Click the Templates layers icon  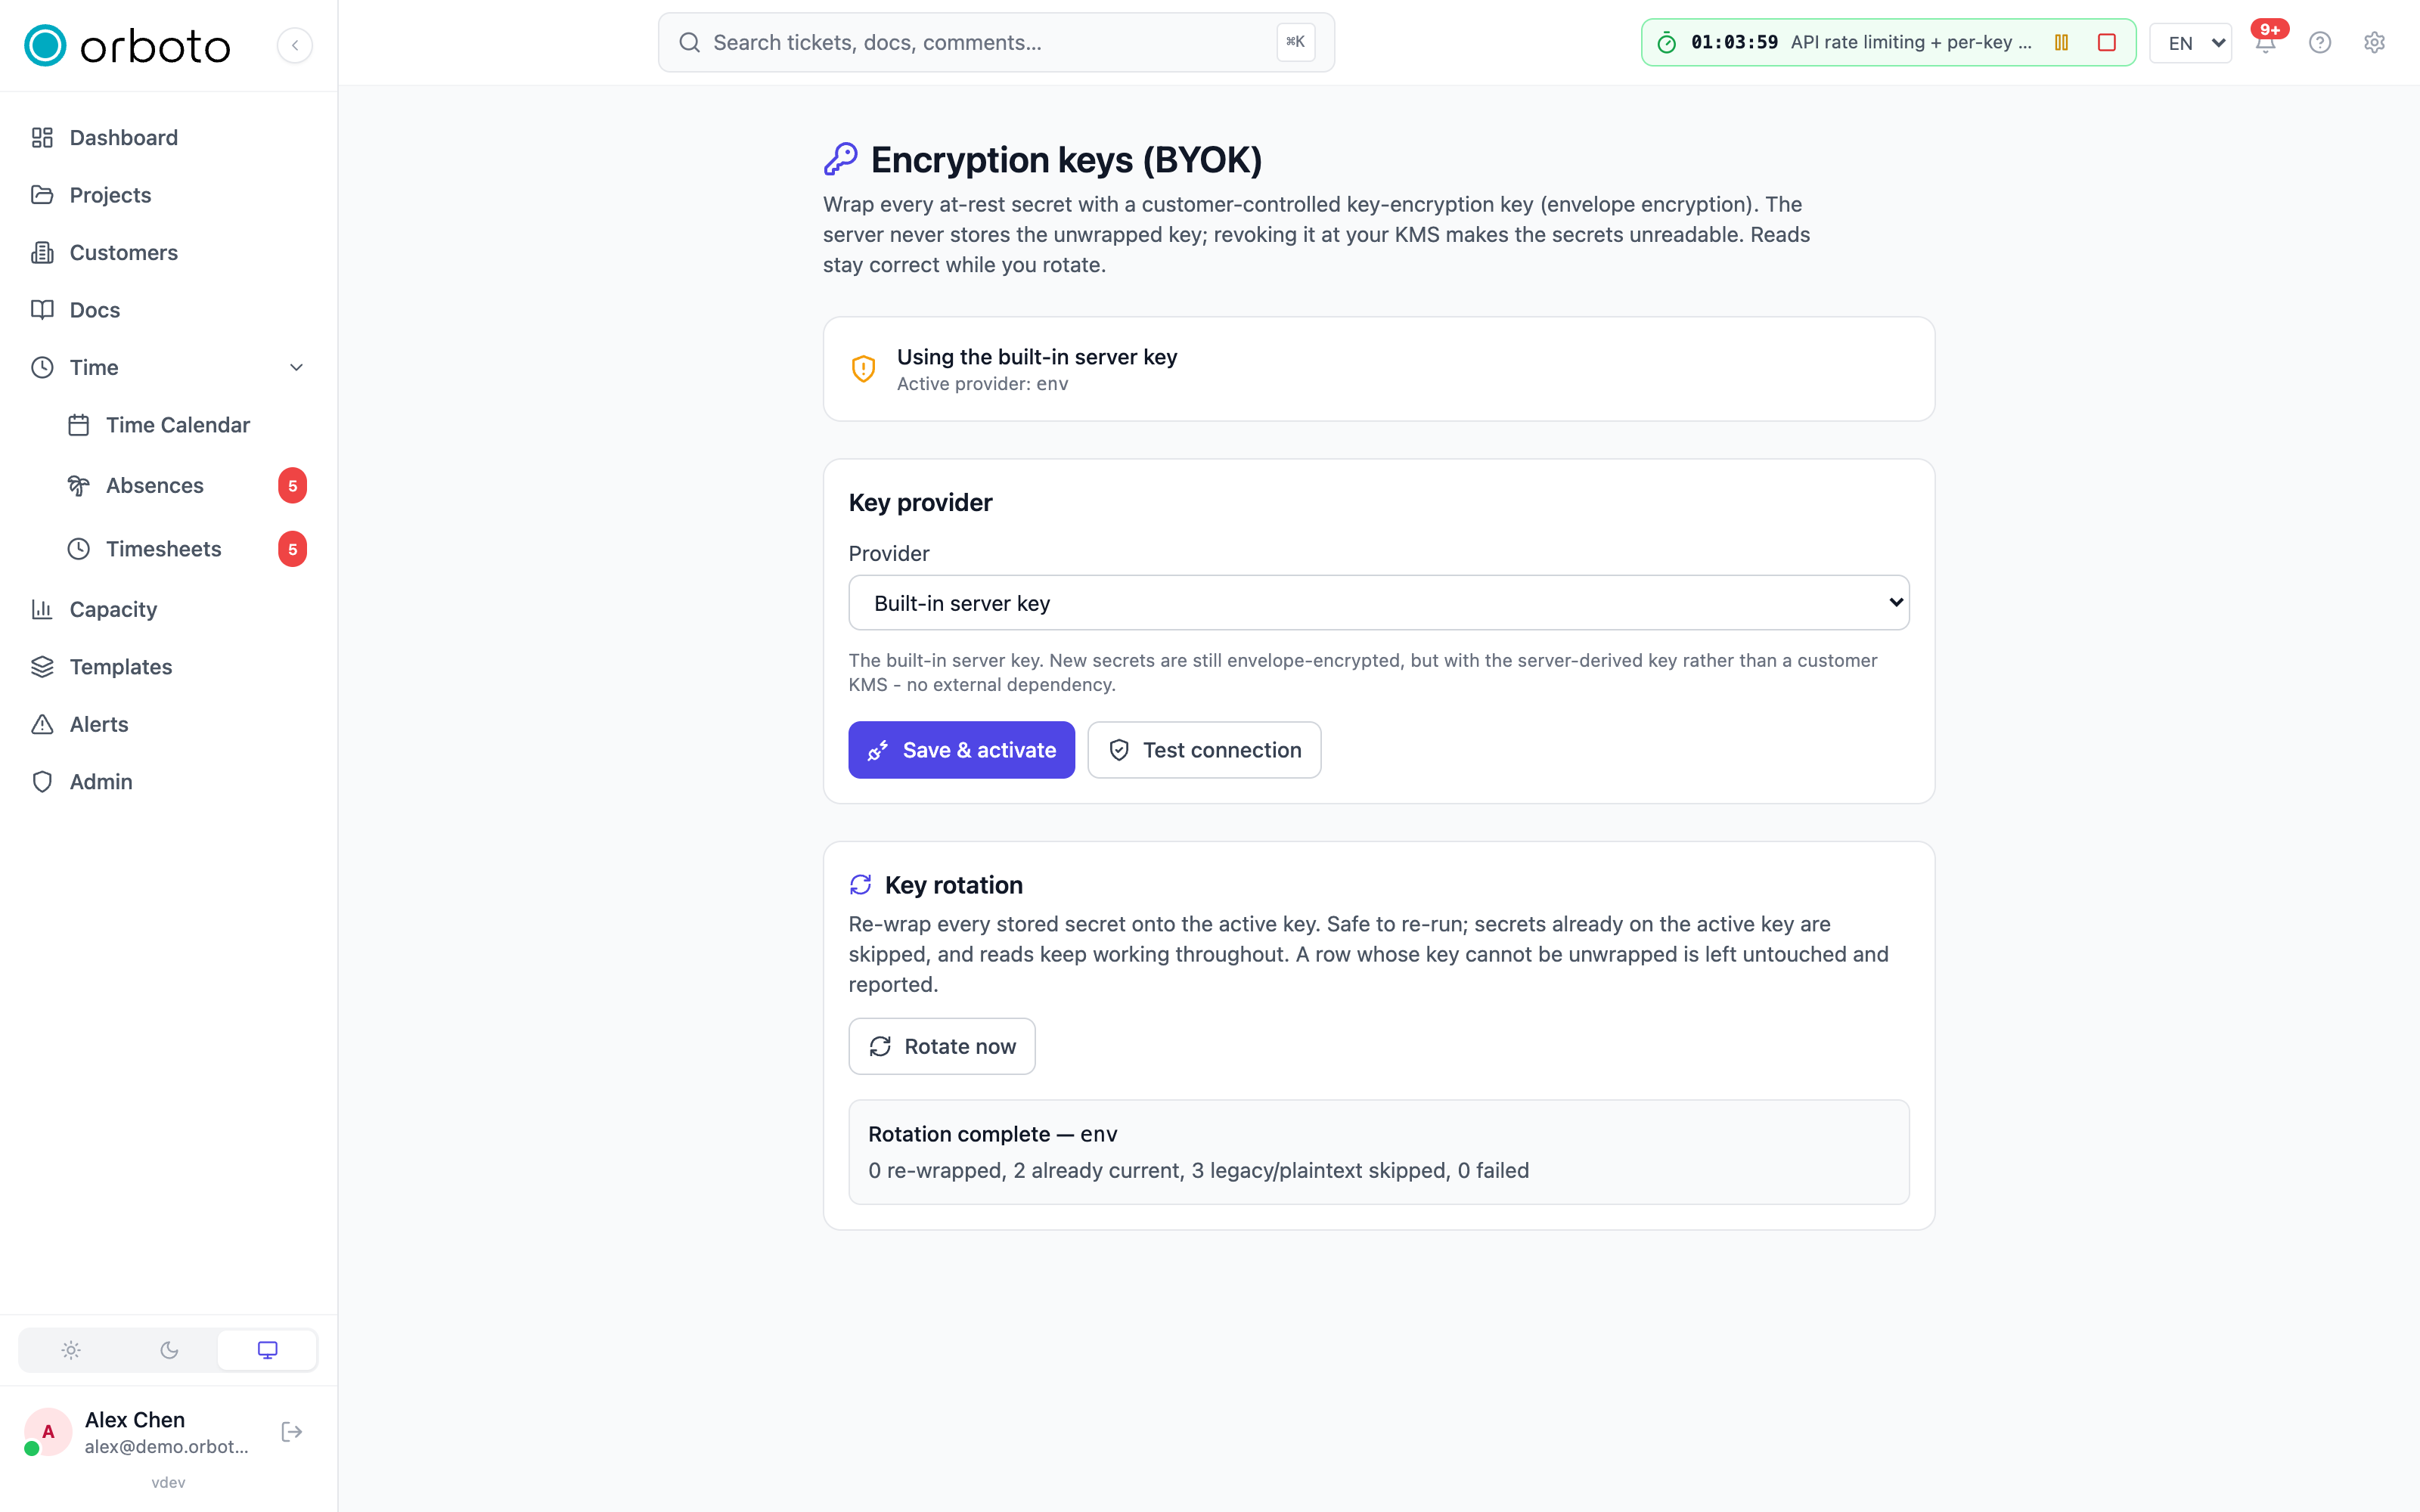pyautogui.click(x=42, y=667)
